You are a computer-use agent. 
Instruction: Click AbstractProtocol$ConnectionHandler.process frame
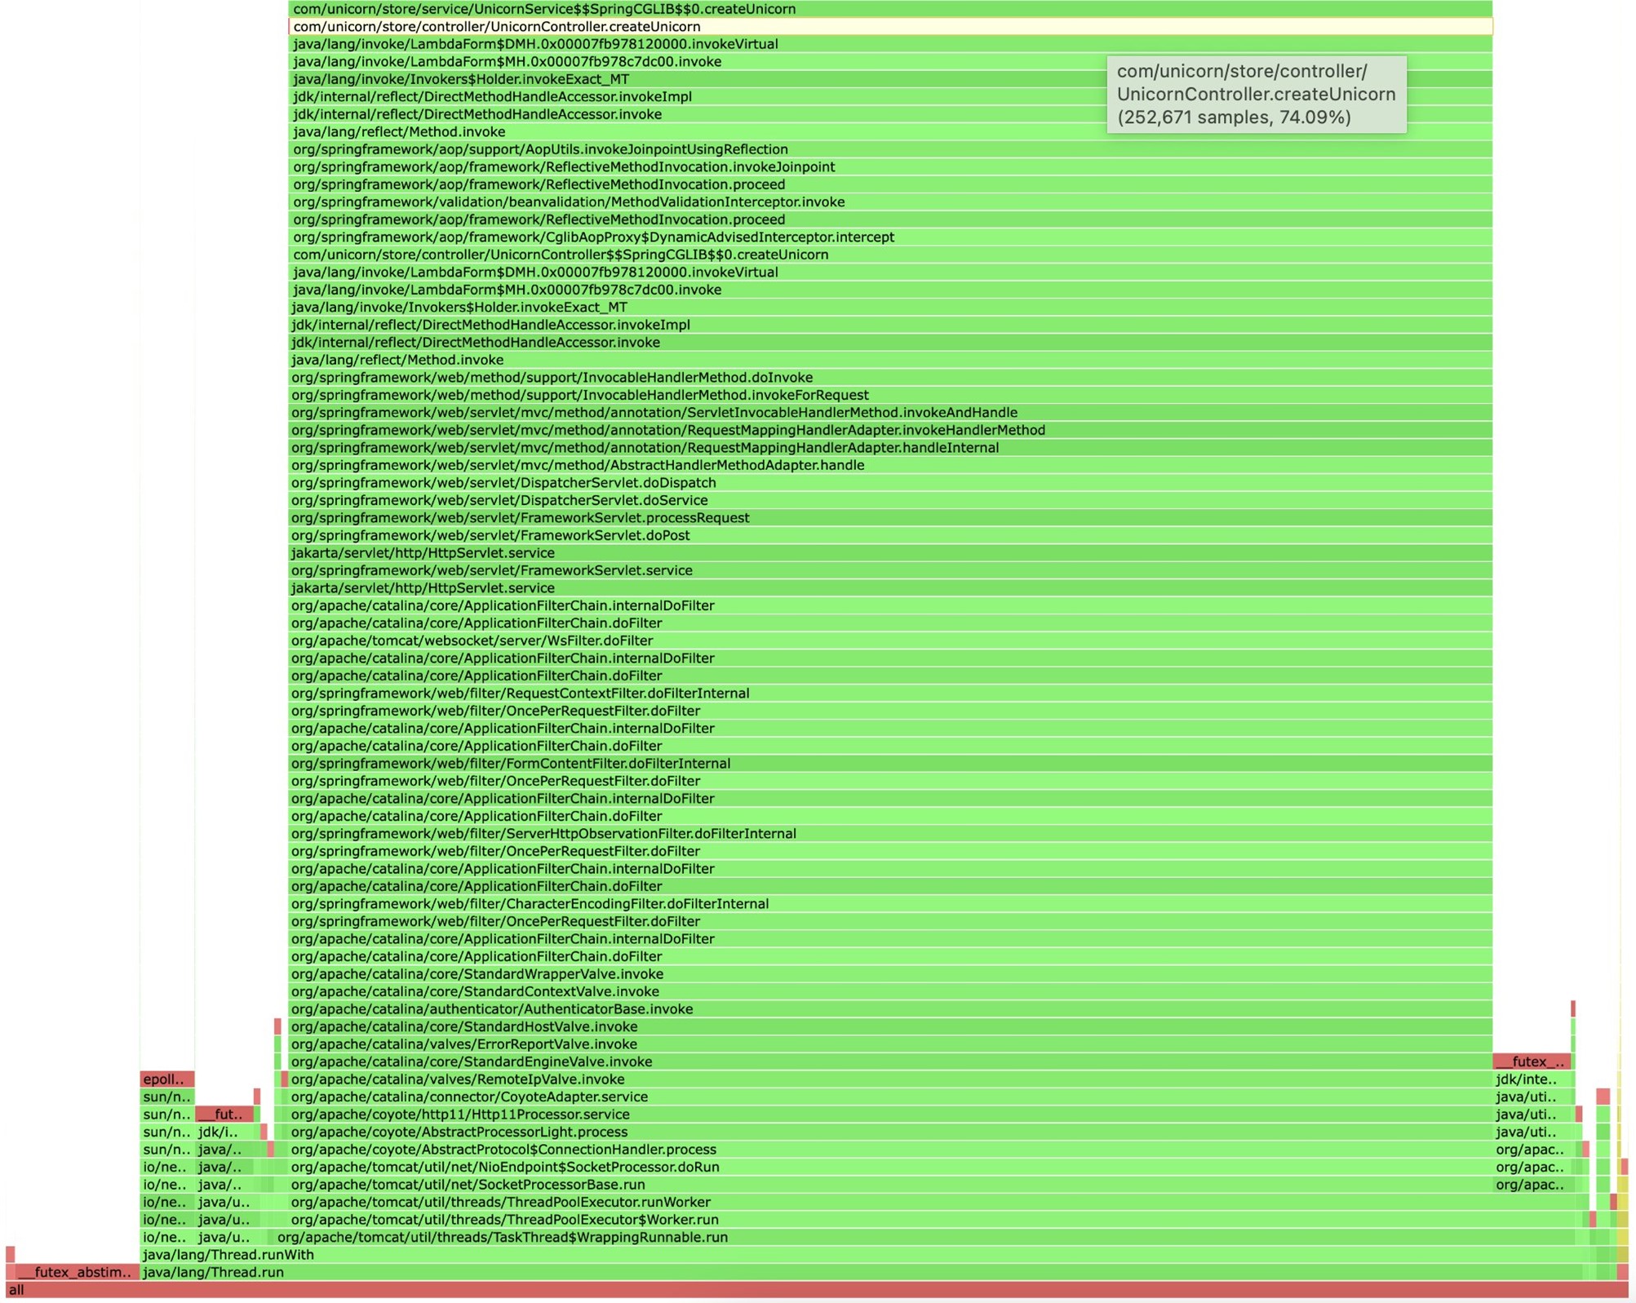[x=890, y=1150]
